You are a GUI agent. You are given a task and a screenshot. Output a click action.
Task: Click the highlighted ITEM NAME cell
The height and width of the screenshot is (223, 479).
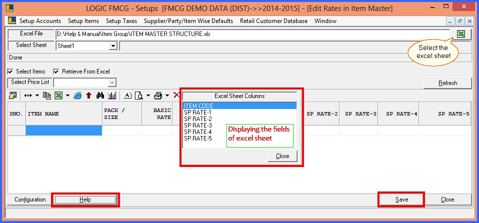click(64, 130)
